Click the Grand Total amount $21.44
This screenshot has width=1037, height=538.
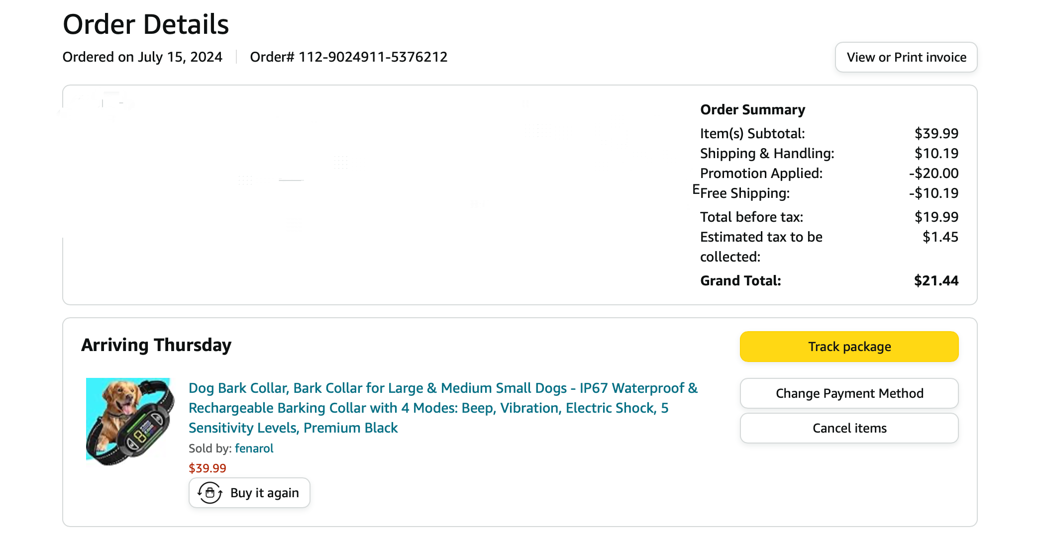[936, 281]
